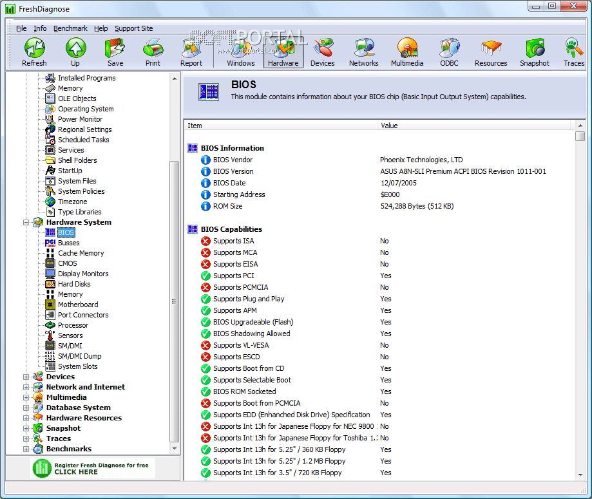Expand the Benchmarks tree node
The width and height of the screenshot is (592, 499).
[26, 449]
